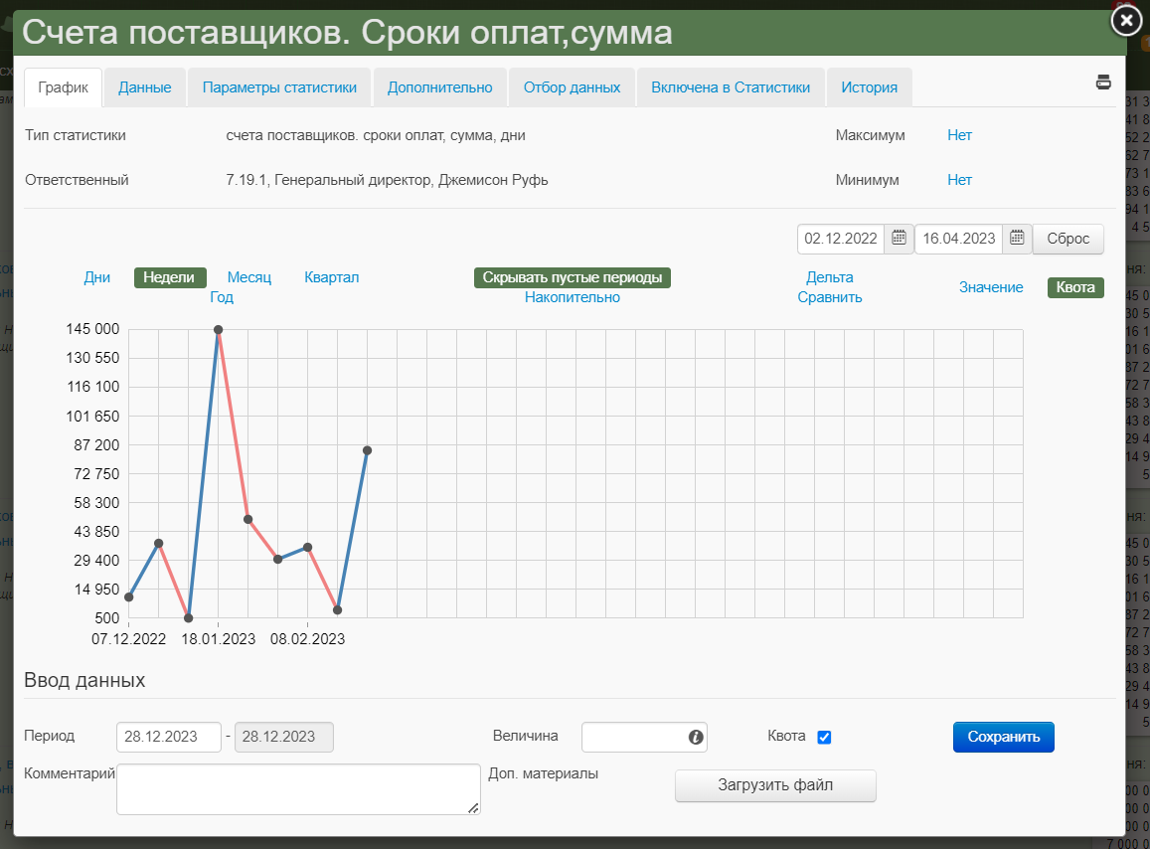This screenshot has height=849, width=1150.
Task: Click the printer icon
Action: pos(1103,83)
